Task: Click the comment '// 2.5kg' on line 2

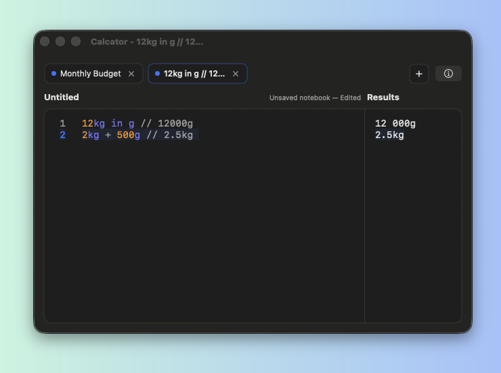Action: pyautogui.click(x=170, y=135)
